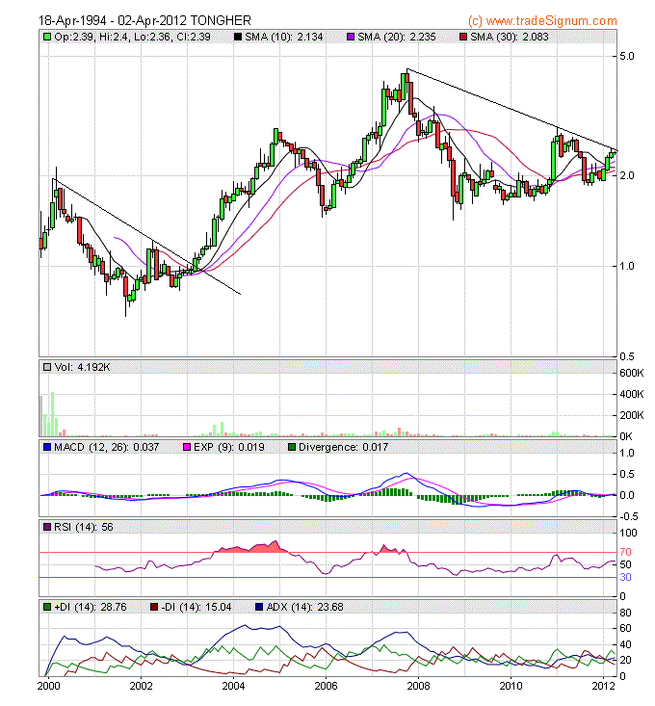This screenshot has width=655, height=706.
Task: Click the 2004 year axis label
Action: click(234, 686)
